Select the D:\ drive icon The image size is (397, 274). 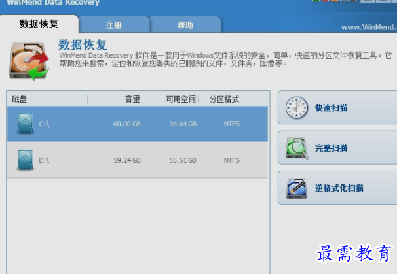pyautogui.click(x=25, y=160)
